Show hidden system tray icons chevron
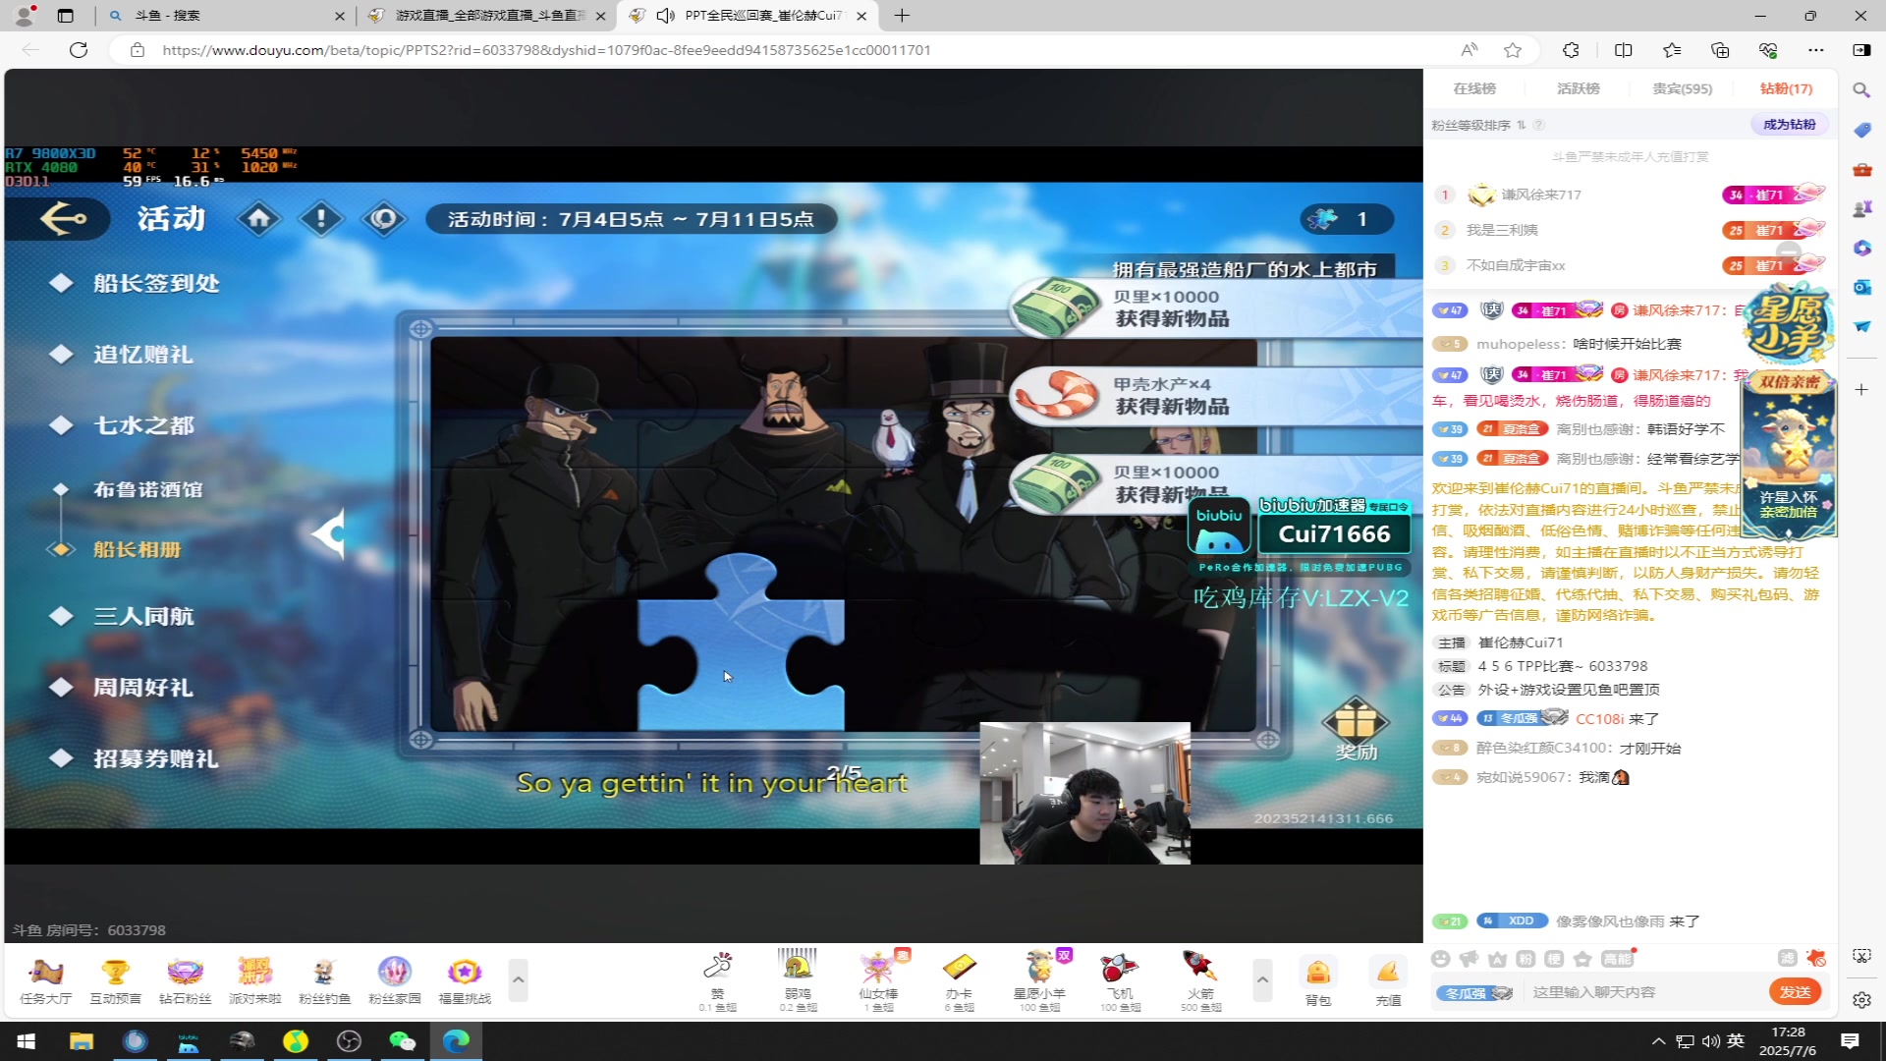This screenshot has height=1061, width=1886. (x=1658, y=1041)
